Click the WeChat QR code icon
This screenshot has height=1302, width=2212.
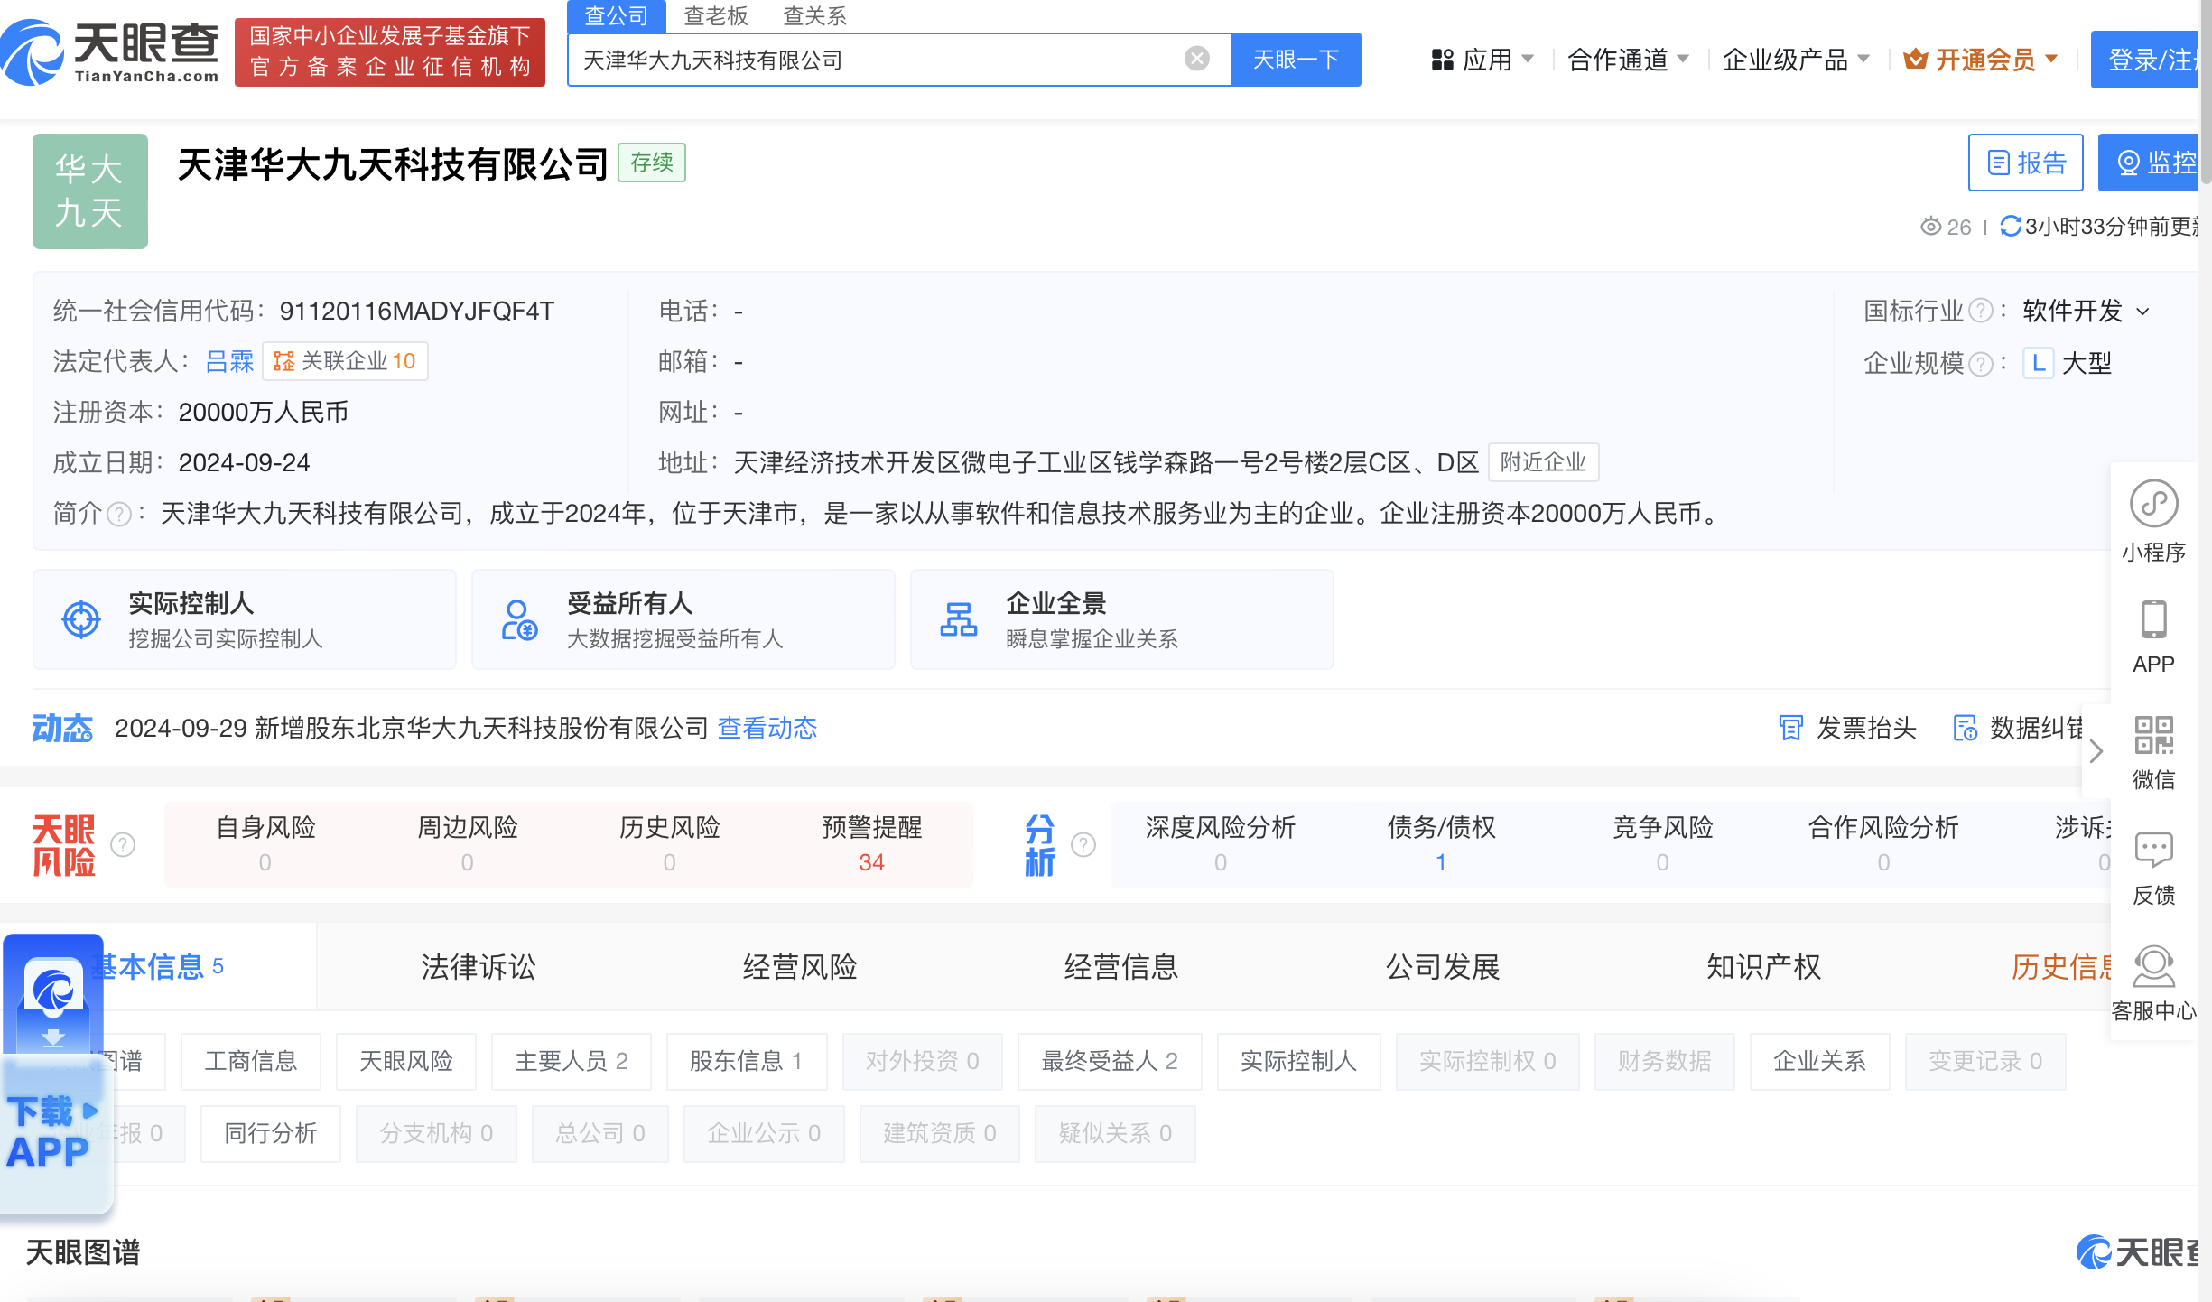click(x=2153, y=736)
